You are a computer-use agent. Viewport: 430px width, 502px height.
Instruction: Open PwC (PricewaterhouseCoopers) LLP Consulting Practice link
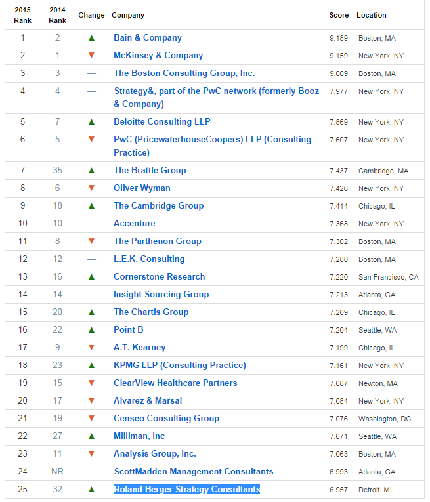(x=212, y=146)
